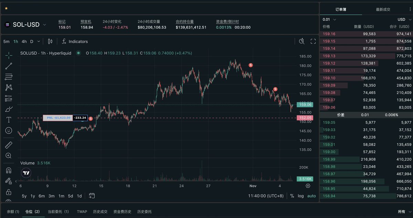Select the D daily timeframe
The height and width of the screenshot is (218, 413).
[x=32, y=41]
